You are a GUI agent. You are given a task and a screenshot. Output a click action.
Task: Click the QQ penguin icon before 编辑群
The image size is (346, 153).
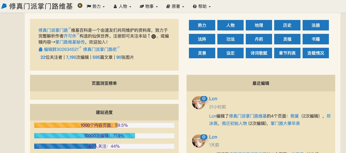(41, 49)
